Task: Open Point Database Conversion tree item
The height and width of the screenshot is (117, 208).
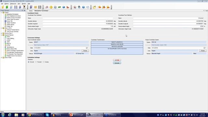Action: 14,16
